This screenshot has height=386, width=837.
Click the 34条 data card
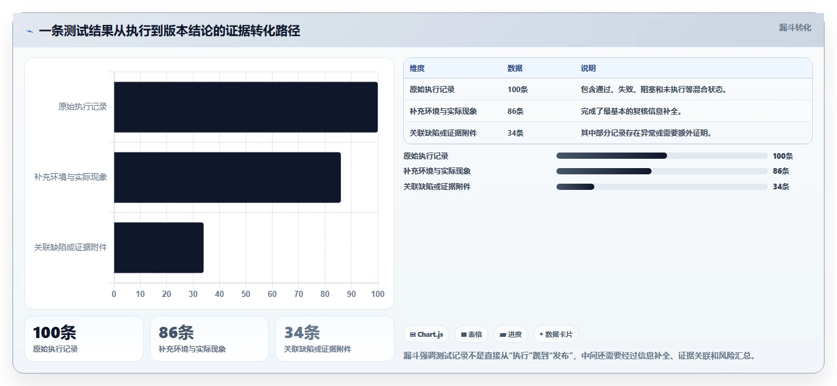(335, 339)
